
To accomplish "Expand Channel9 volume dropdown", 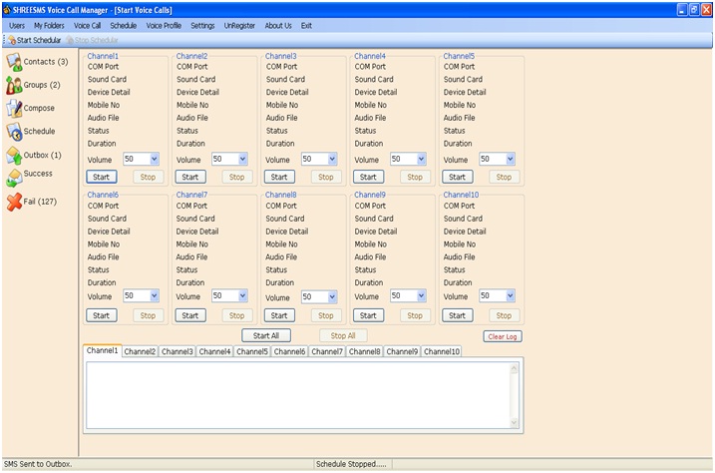I will (421, 295).
